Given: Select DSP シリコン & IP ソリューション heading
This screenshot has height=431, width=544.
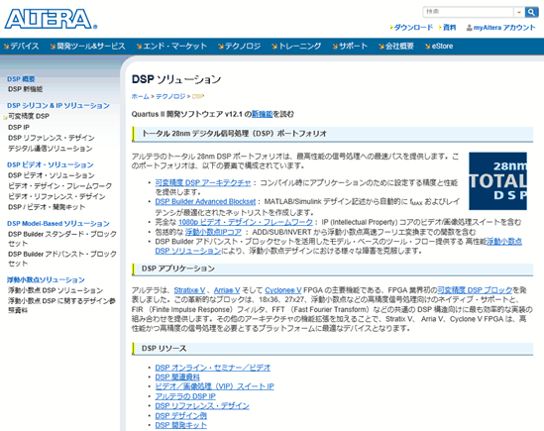Looking at the screenshot, I should [57, 105].
